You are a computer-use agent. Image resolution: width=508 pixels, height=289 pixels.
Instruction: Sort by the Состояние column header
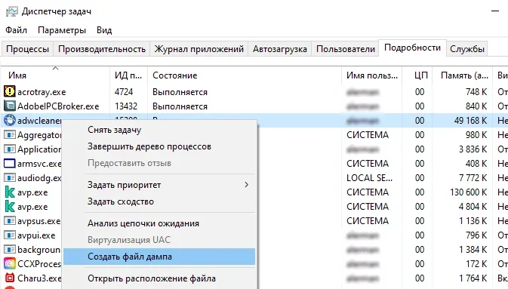tap(245, 75)
